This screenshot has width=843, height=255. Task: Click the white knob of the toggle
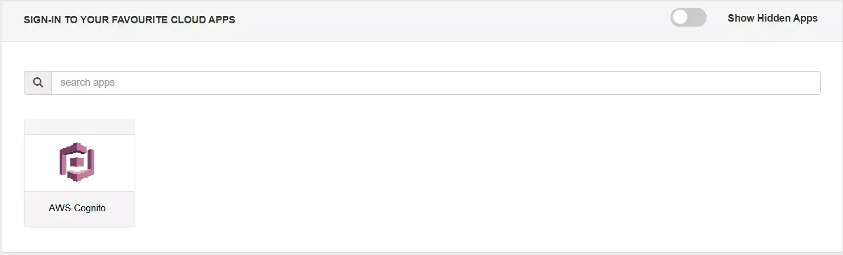(x=680, y=18)
